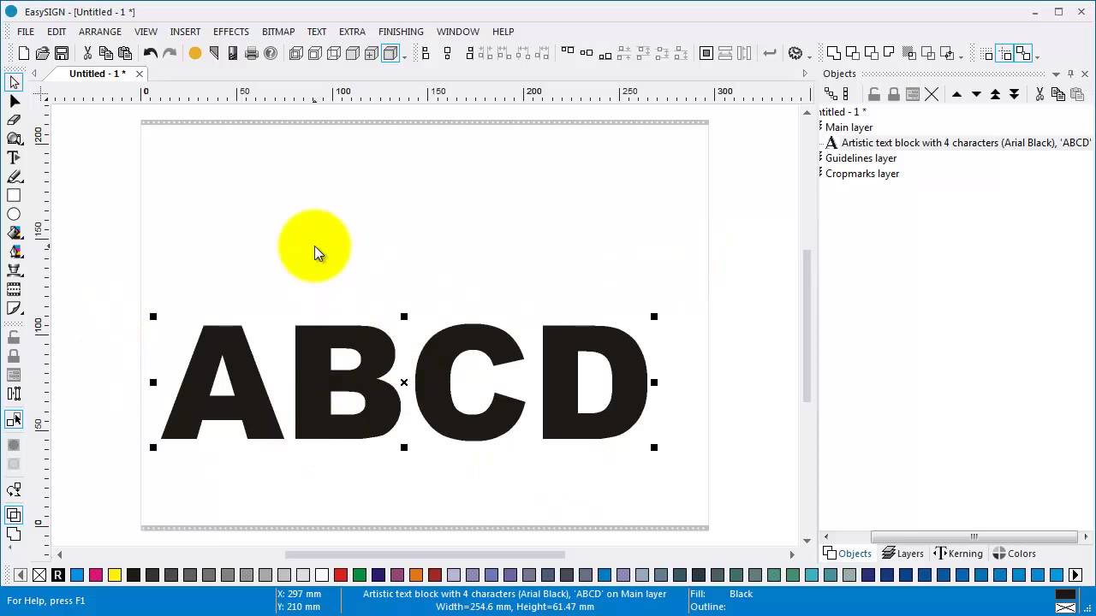
Task: Switch to the Layers tab
Action: [x=902, y=554]
